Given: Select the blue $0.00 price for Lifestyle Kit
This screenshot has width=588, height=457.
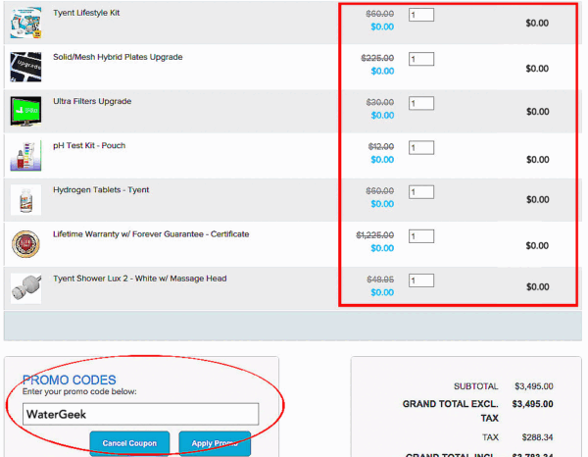Looking at the screenshot, I should pos(382,27).
